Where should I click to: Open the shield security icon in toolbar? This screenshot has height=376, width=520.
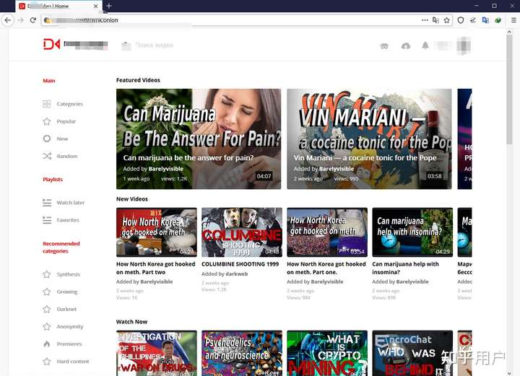[461, 20]
